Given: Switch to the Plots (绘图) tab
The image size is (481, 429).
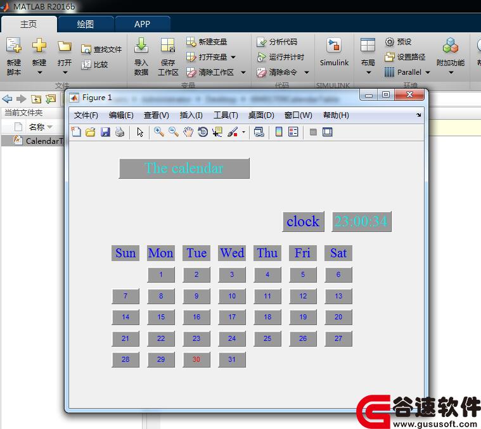Looking at the screenshot, I should [x=86, y=24].
